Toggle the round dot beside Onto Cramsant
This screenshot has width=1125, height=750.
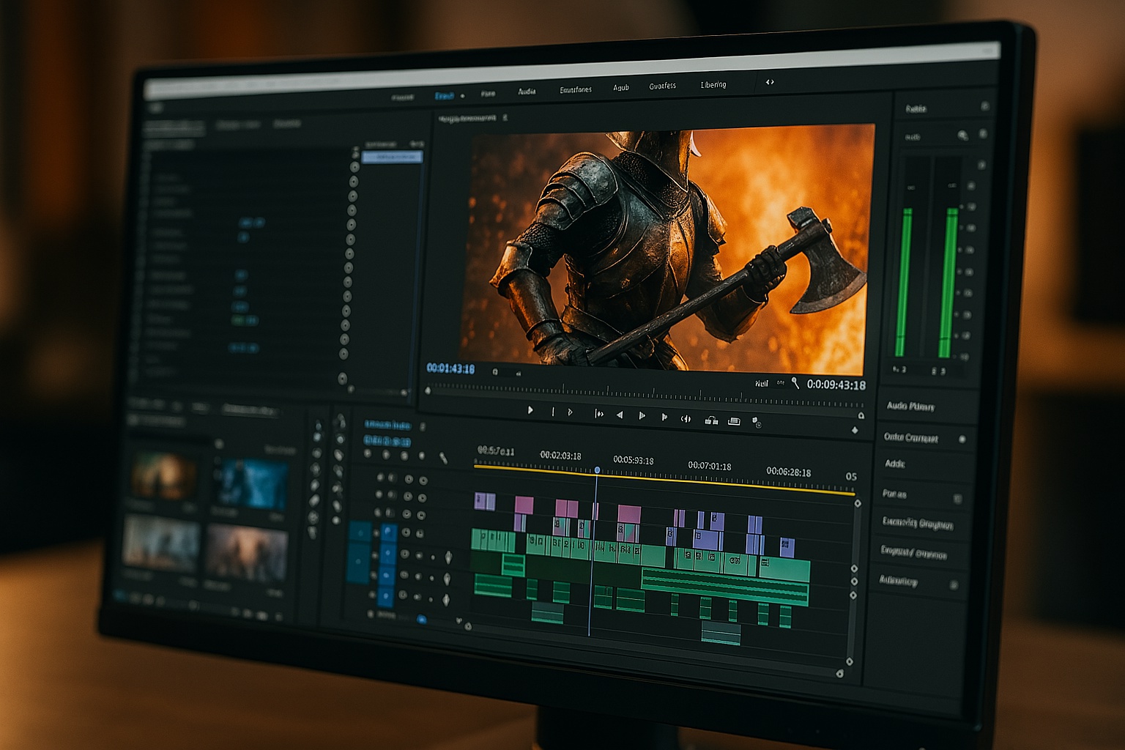pos(962,439)
